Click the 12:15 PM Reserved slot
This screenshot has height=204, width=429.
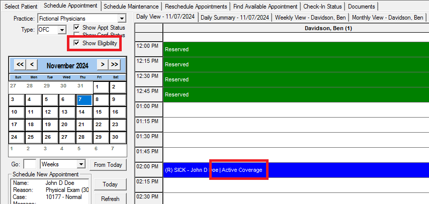pyautogui.click(x=296, y=64)
